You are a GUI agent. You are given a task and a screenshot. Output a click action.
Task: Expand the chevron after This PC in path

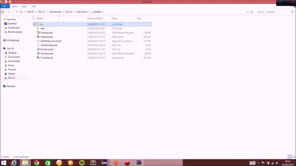coord(36,12)
